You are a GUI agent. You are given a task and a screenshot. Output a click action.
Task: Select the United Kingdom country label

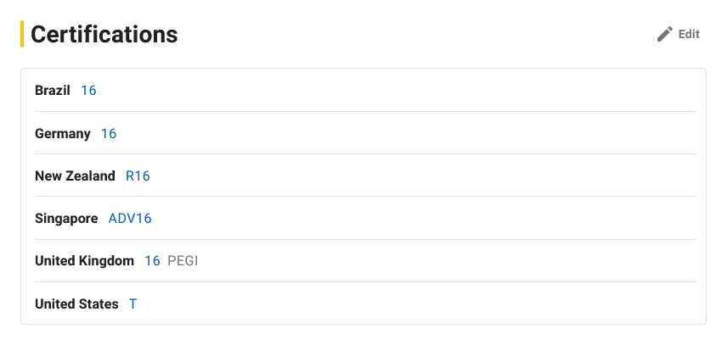pyautogui.click(x=84, y=261)
